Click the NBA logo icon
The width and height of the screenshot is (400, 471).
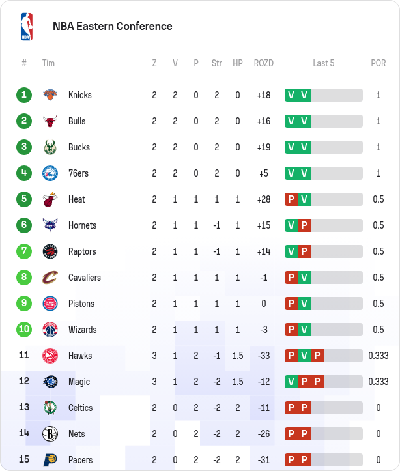coord(26,27)
